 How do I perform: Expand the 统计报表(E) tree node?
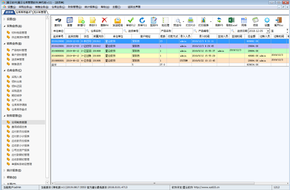click(x=4, y=170)
